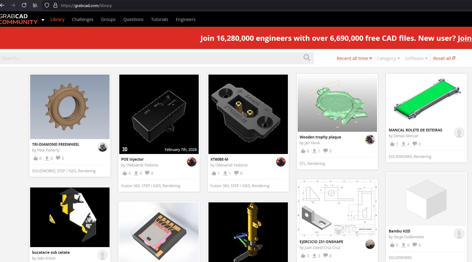Go to the Tutorials nav item
472x262 pixels.
159,19
